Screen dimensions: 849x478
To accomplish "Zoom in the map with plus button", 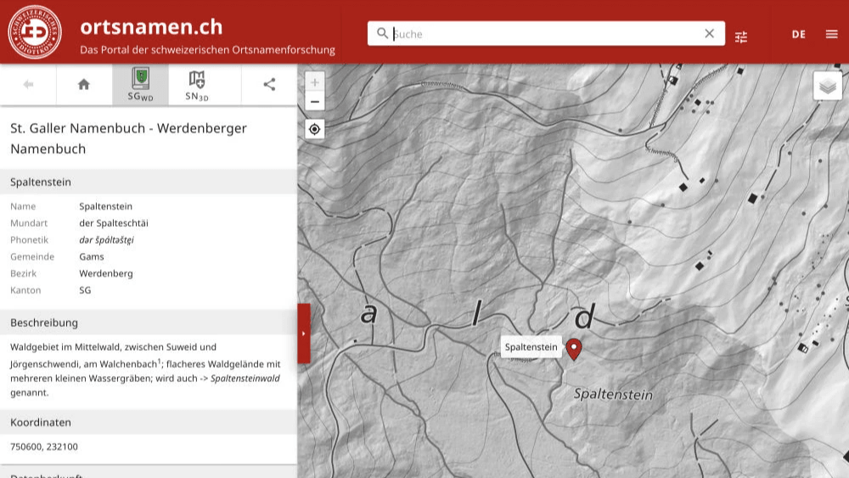I will point(315,82).
